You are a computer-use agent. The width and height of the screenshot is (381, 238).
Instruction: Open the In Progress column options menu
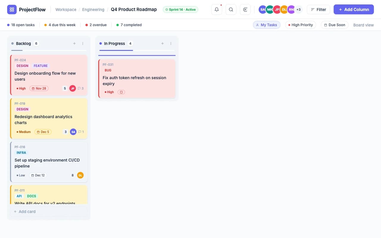click(171, 43)
